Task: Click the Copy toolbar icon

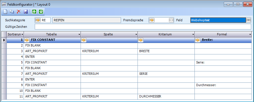Action: (x=12, y=12)
